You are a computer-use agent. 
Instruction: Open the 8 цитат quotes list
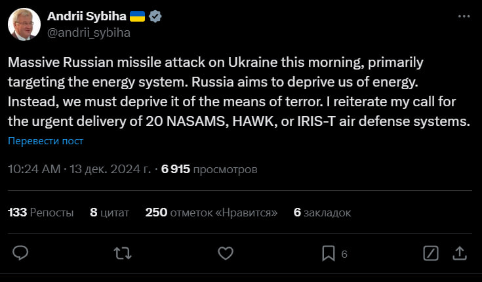[110, 212]
